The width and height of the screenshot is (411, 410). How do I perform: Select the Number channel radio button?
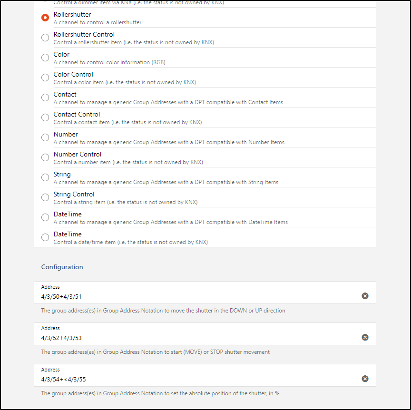(x=45, y=137)
